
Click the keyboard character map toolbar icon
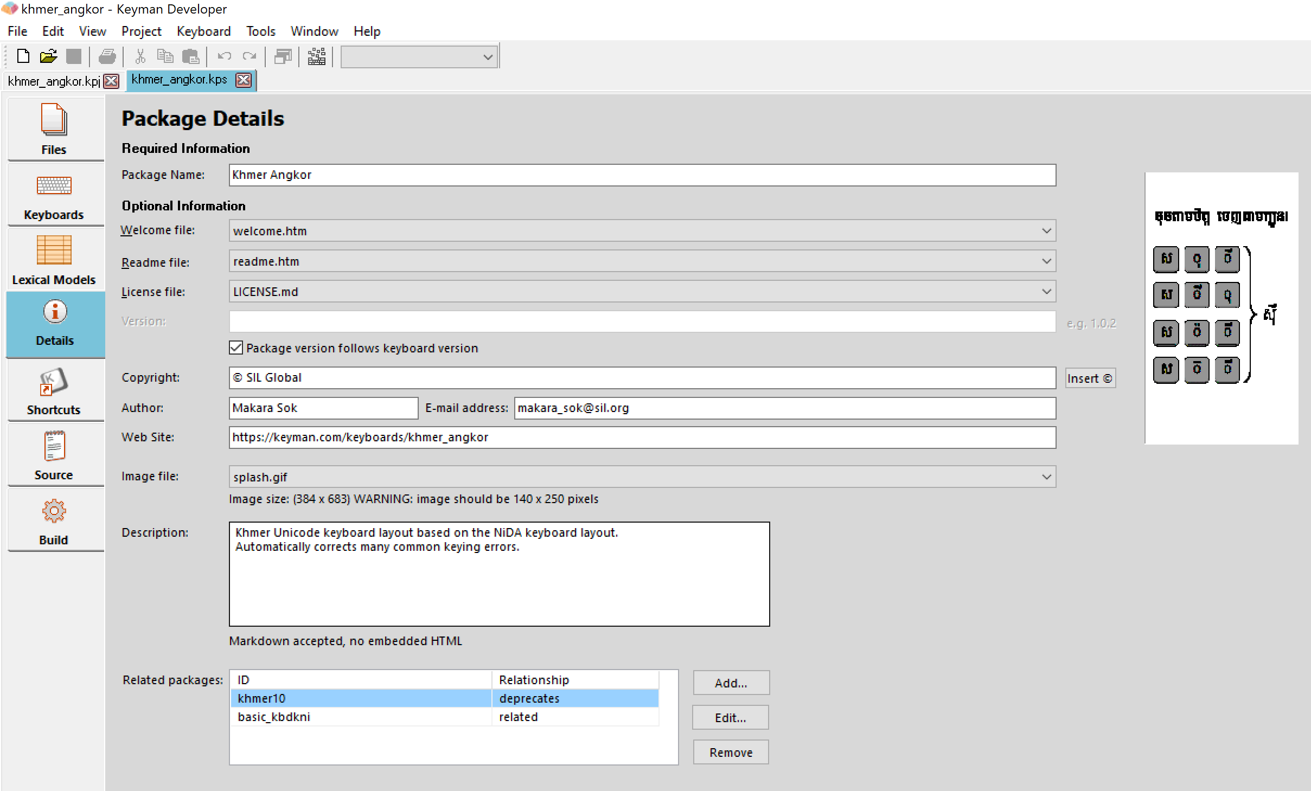click(316, 56)
